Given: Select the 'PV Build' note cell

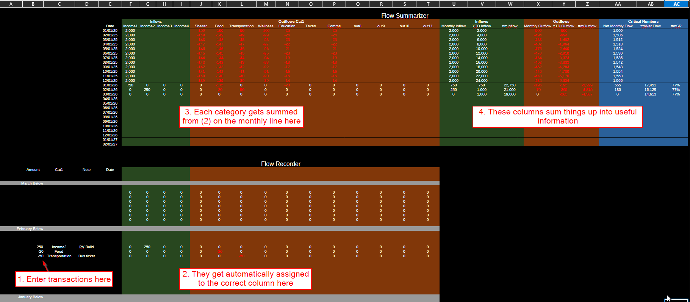Looking at the screenshot, I should tap(86, 247).
